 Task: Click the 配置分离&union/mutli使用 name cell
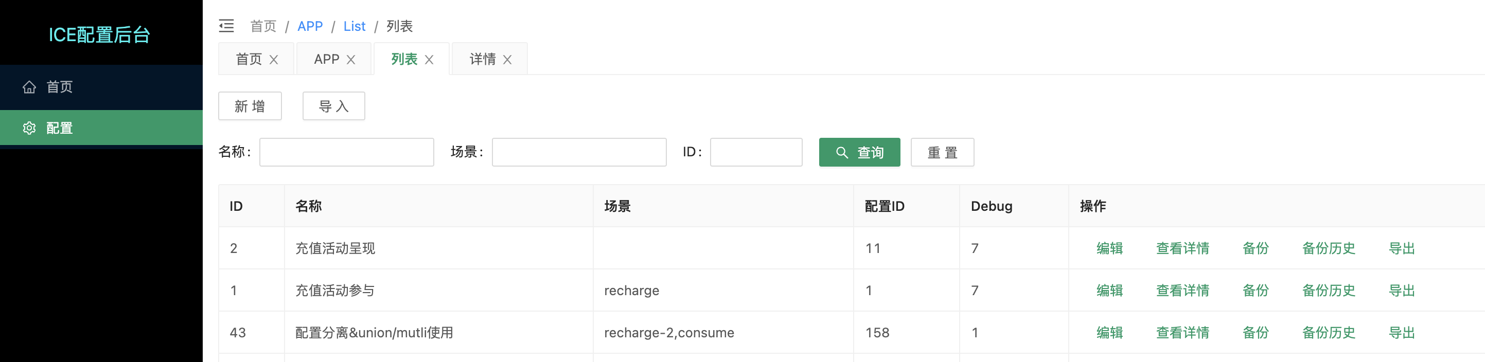pos(439,333)
